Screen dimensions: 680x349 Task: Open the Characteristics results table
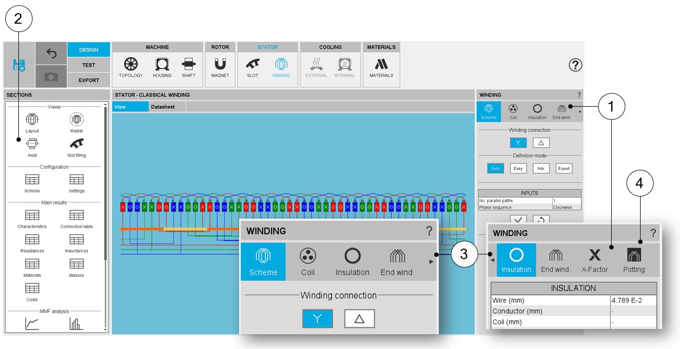coord(32,219)
